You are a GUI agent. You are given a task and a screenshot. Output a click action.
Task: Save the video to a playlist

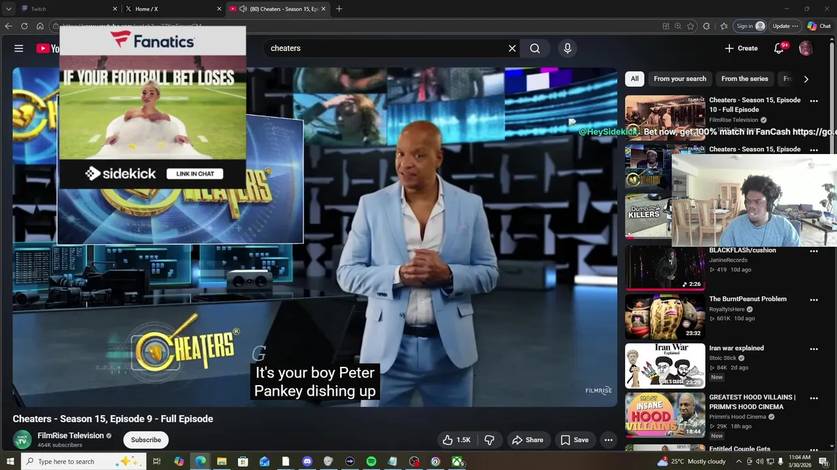[x=575, y=440]
